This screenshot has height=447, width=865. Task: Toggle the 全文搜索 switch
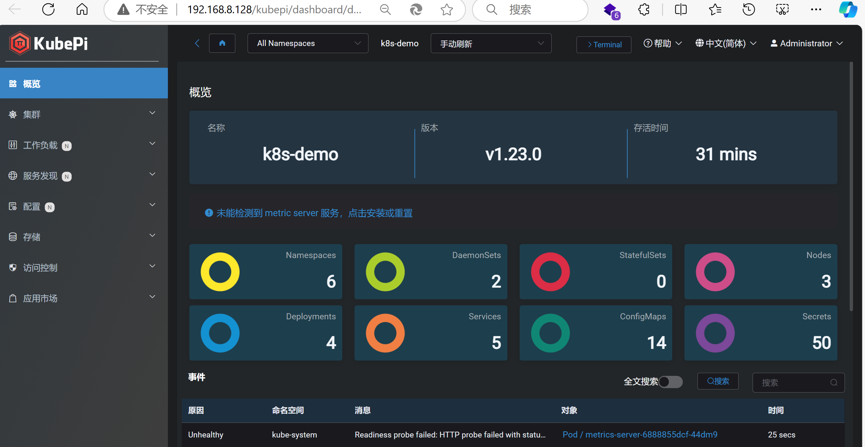(670, 382)
